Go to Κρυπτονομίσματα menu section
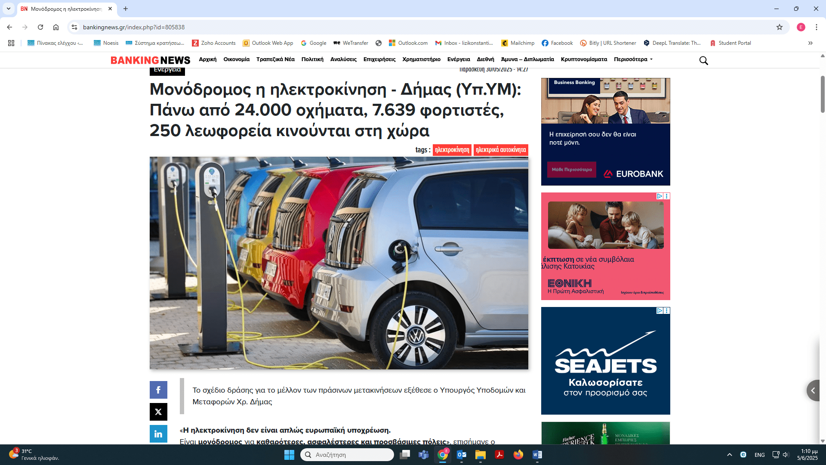Screen dimensions: 826x465 [x=584, y=59]
